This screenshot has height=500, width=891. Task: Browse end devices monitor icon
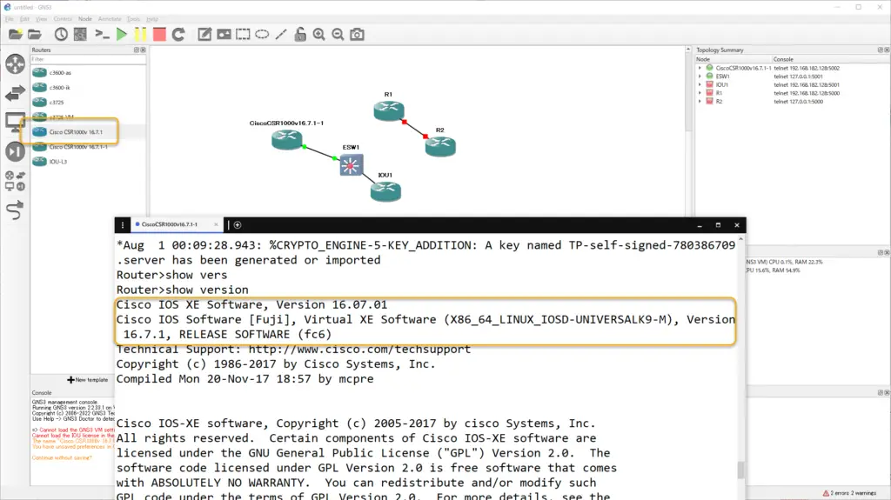(14, 122)
